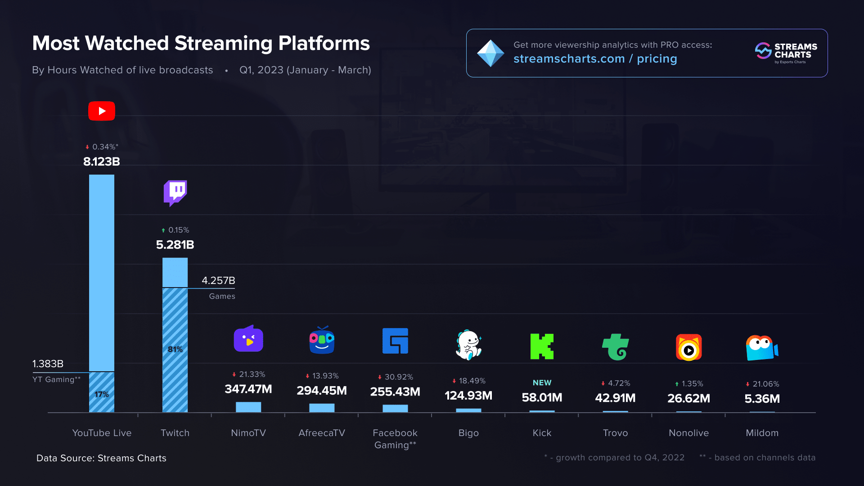Click the AfreecaTV axis label
Screen dimensions: 864x486
coord(322,433)
